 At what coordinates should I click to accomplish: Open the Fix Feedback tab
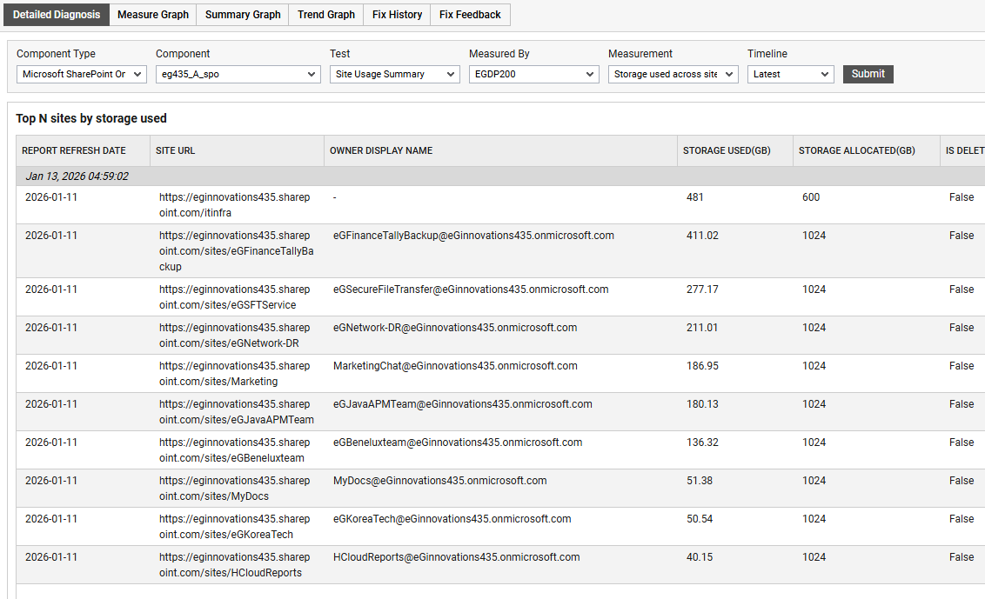(x=470, y=15)
